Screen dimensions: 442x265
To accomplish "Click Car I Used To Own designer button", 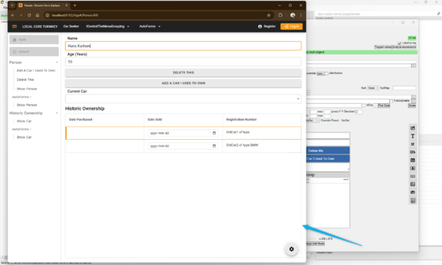I will 328,159.
